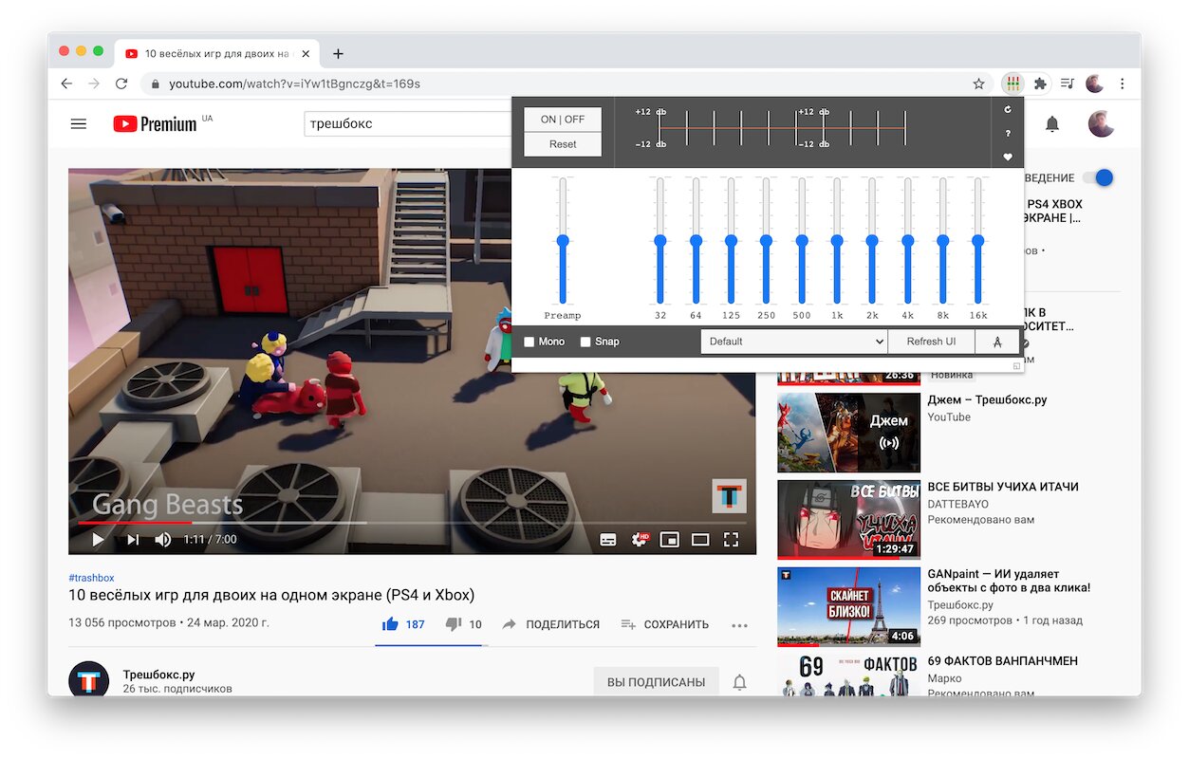This screenshot has width=1189, height=759.
Task: Play the video
Action: point(98,539)
